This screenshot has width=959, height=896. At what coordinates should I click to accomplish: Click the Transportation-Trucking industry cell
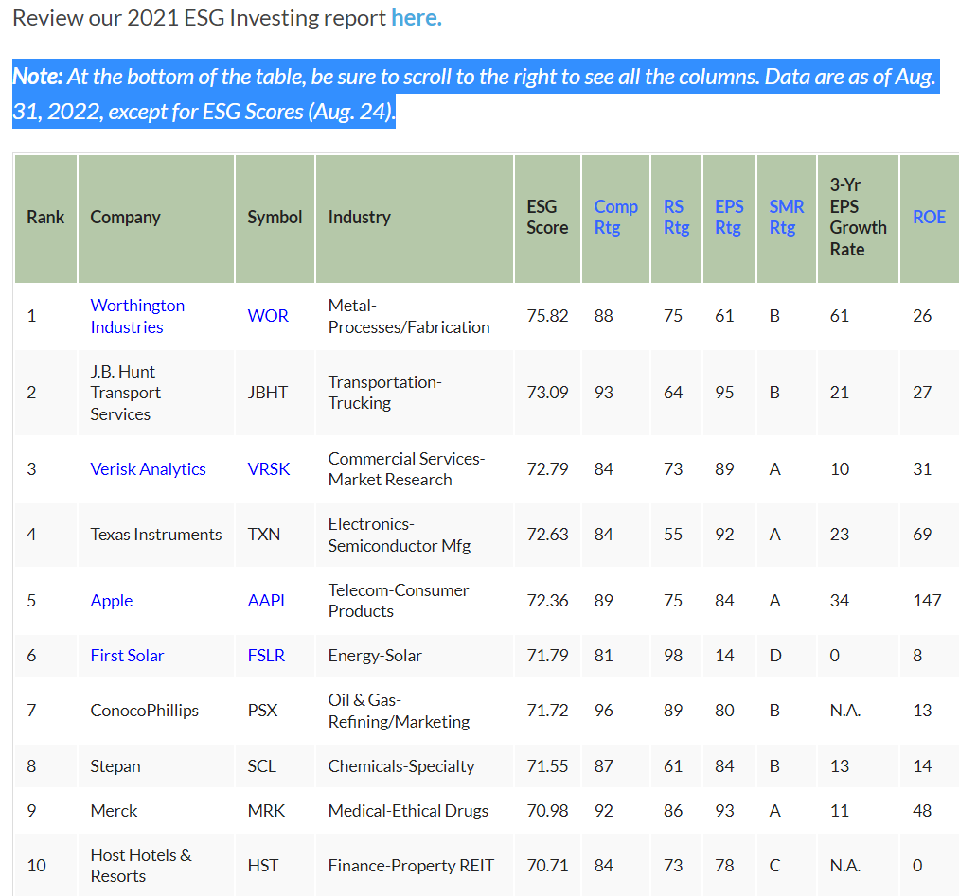click(414, 393)
